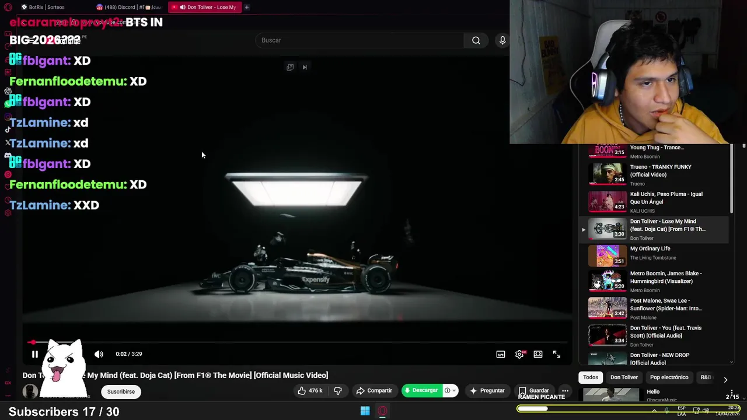This screenshot has height=420, width=747.
Task: Open a new browser tab
Action: coord(247,7)
